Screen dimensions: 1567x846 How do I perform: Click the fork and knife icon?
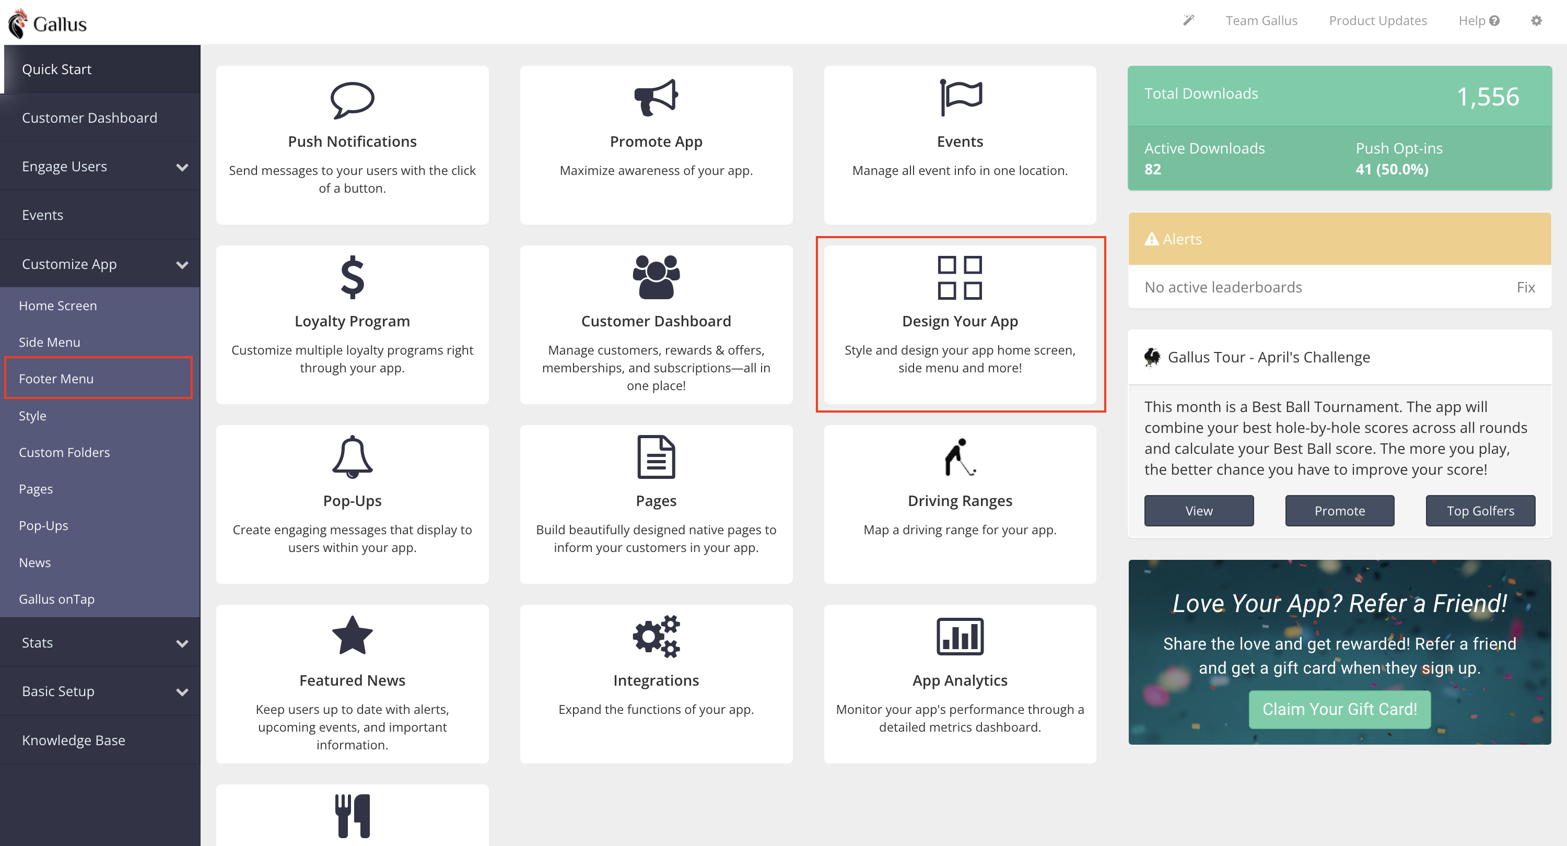click(x=352, y=816)
